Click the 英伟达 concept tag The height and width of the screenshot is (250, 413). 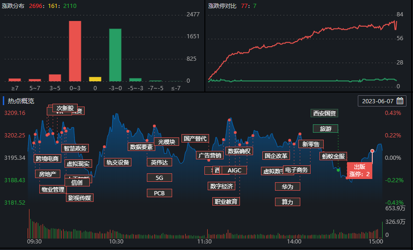point(159,162)
